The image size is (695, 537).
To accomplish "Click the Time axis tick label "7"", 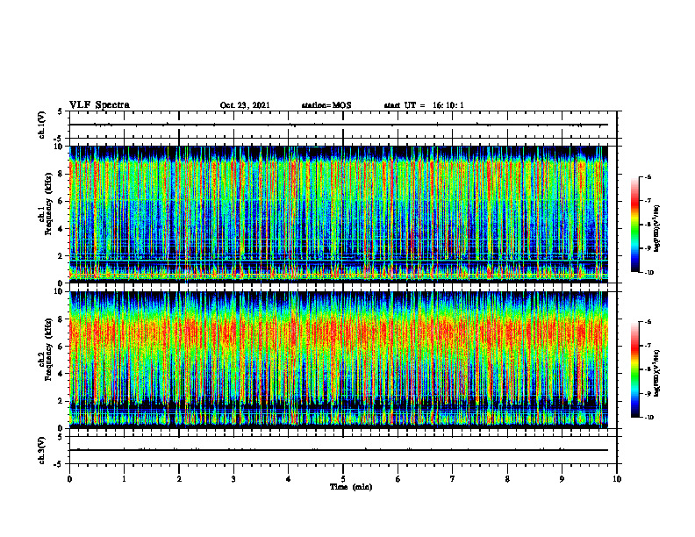I will pyautogui.click(x=453, y=479).
